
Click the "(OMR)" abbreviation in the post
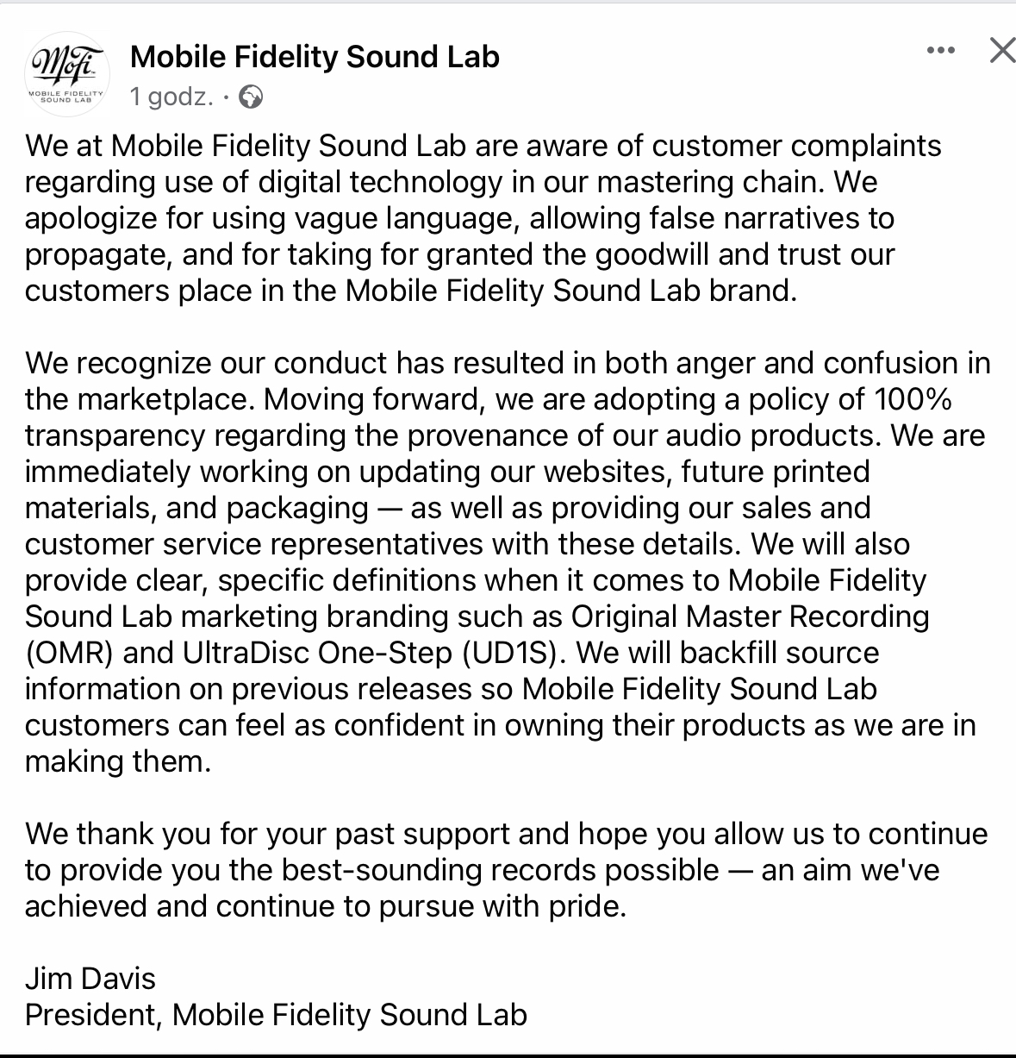point(69,653)
